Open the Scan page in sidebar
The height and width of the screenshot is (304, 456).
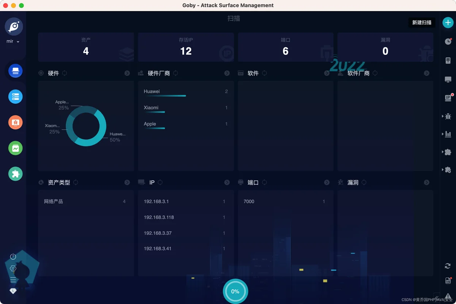point(16,71)
